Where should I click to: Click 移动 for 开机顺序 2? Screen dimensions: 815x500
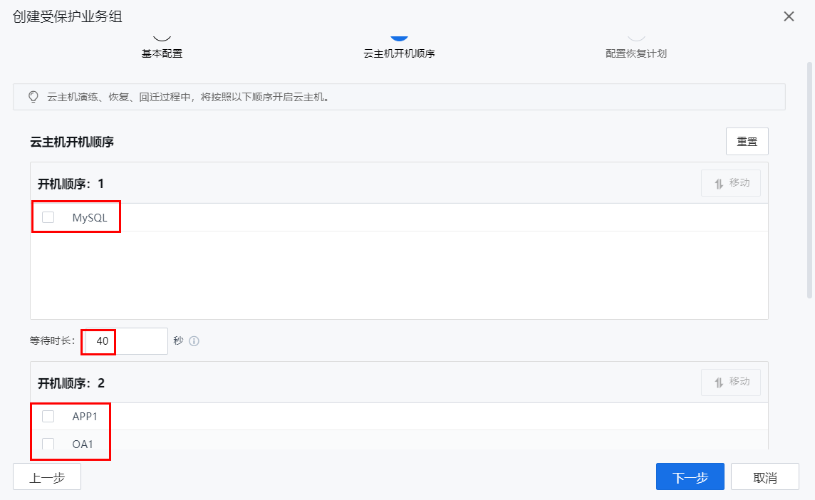731,382
